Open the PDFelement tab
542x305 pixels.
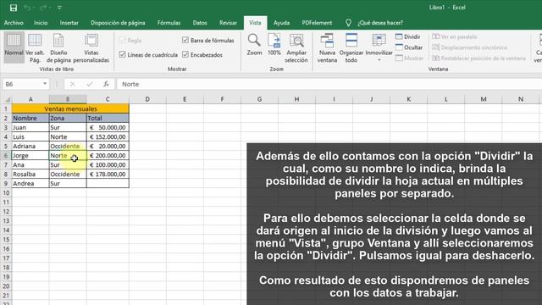(x=317, y=23)
